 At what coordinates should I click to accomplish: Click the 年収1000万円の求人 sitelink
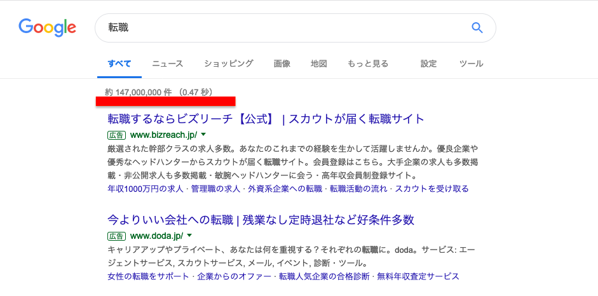[x=146, y=189]
